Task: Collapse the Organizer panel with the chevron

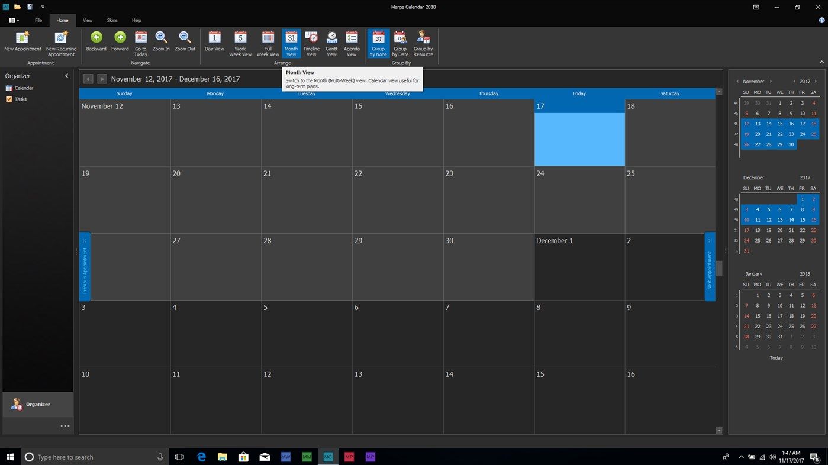Action: tap(67, 76)
